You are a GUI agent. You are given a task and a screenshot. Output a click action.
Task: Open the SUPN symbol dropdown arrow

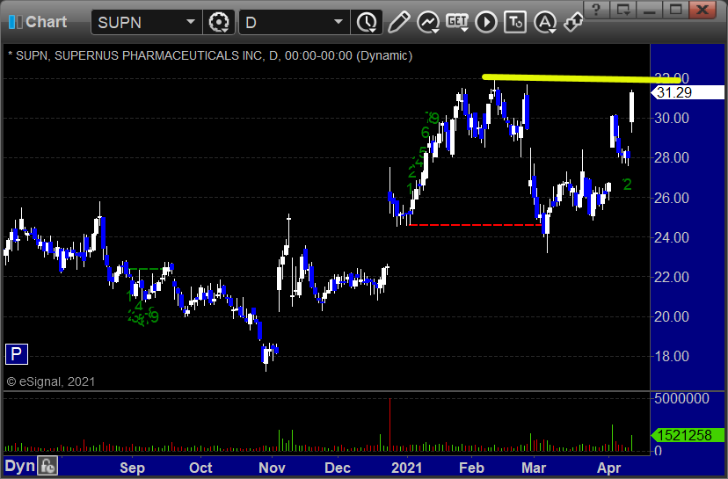click(x=191, y=22)
